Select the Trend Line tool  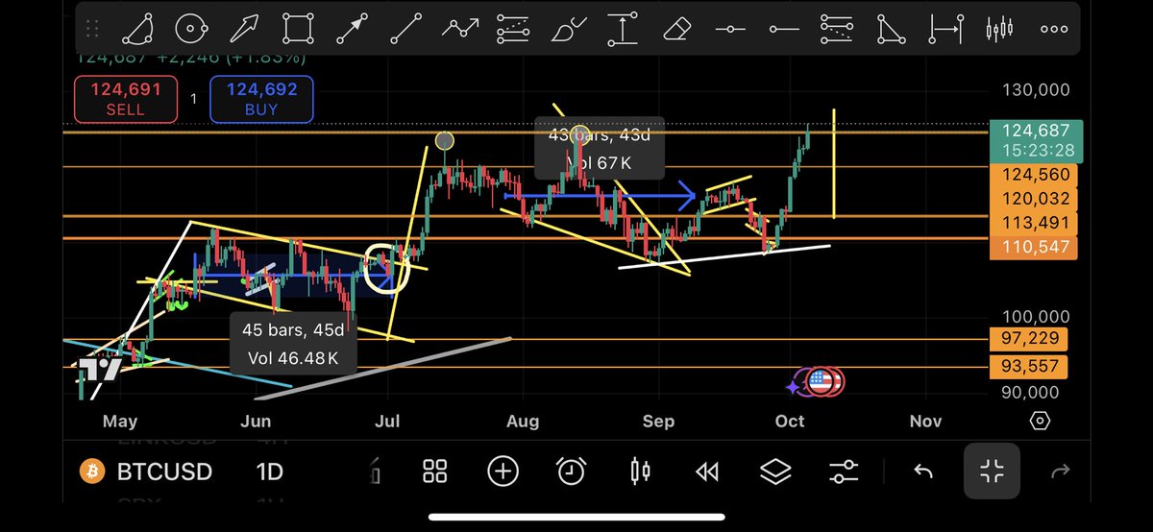click(x=405, y=29)
